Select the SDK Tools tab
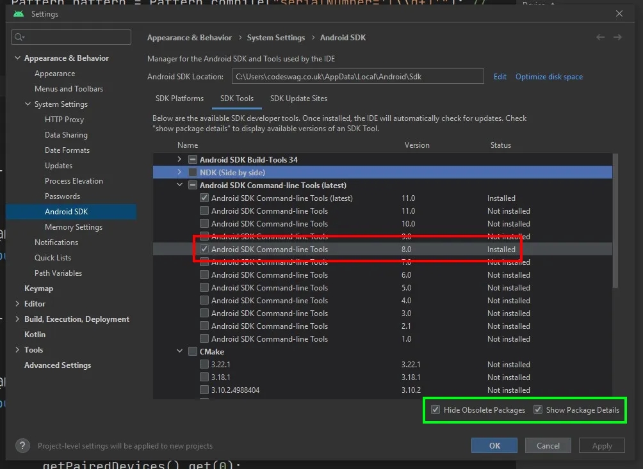Screen dimensions: 643x469 pos(236,99)
